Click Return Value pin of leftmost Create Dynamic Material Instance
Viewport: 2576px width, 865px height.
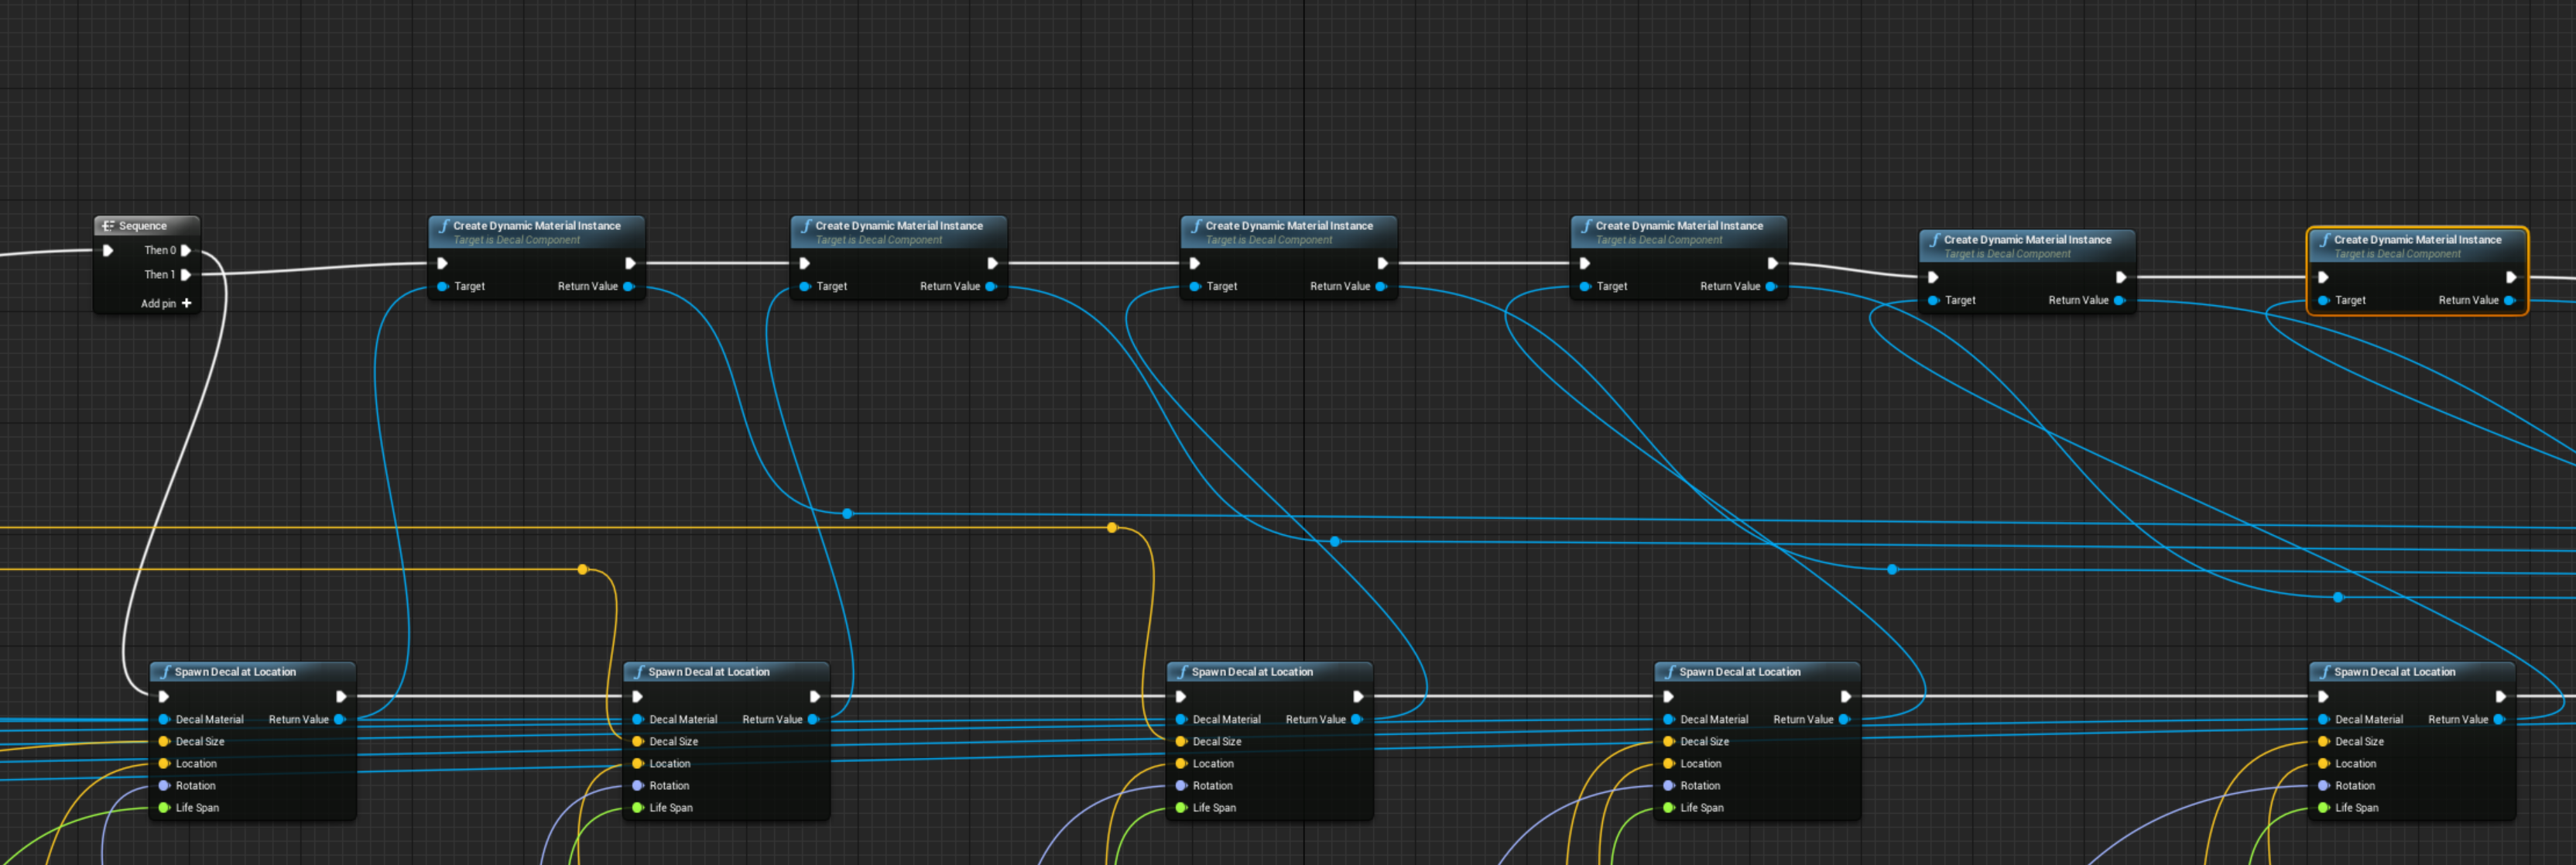coord(628,286)
